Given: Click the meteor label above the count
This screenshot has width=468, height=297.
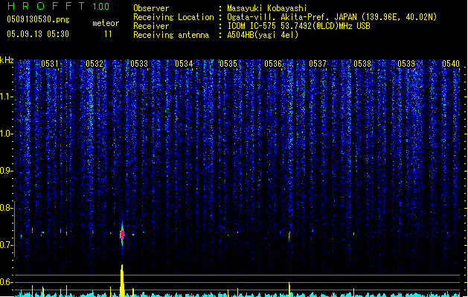Looking at the screenshot, I should (106, 23).
